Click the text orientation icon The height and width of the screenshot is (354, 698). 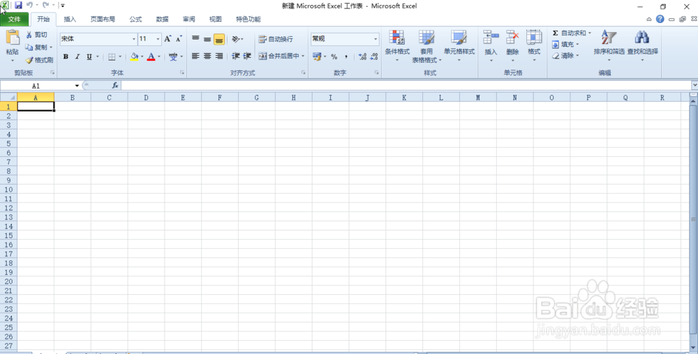(236, 39)
